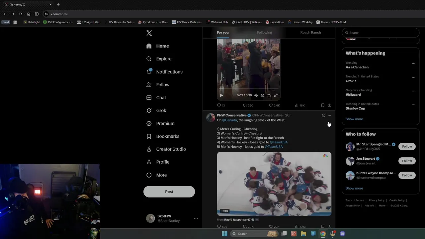425x239 pixels.
Task: Open options for the Stanley Cup trend
Action: tap(413, 105)
